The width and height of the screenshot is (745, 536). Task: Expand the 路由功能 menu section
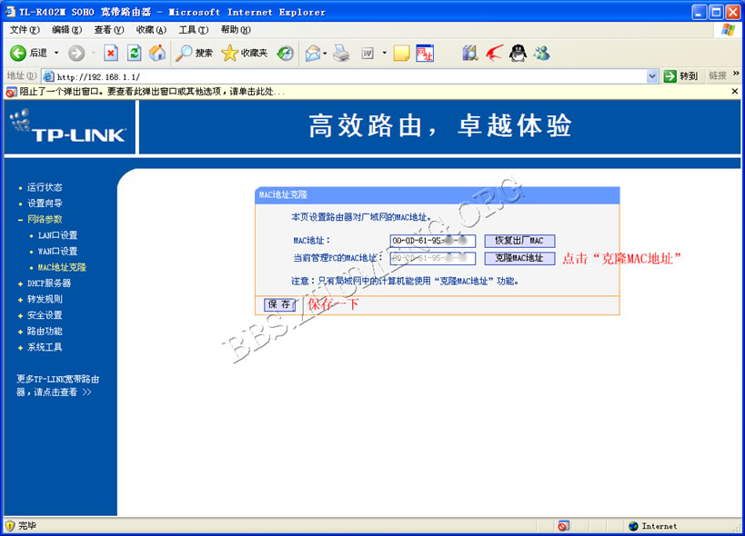20,332
